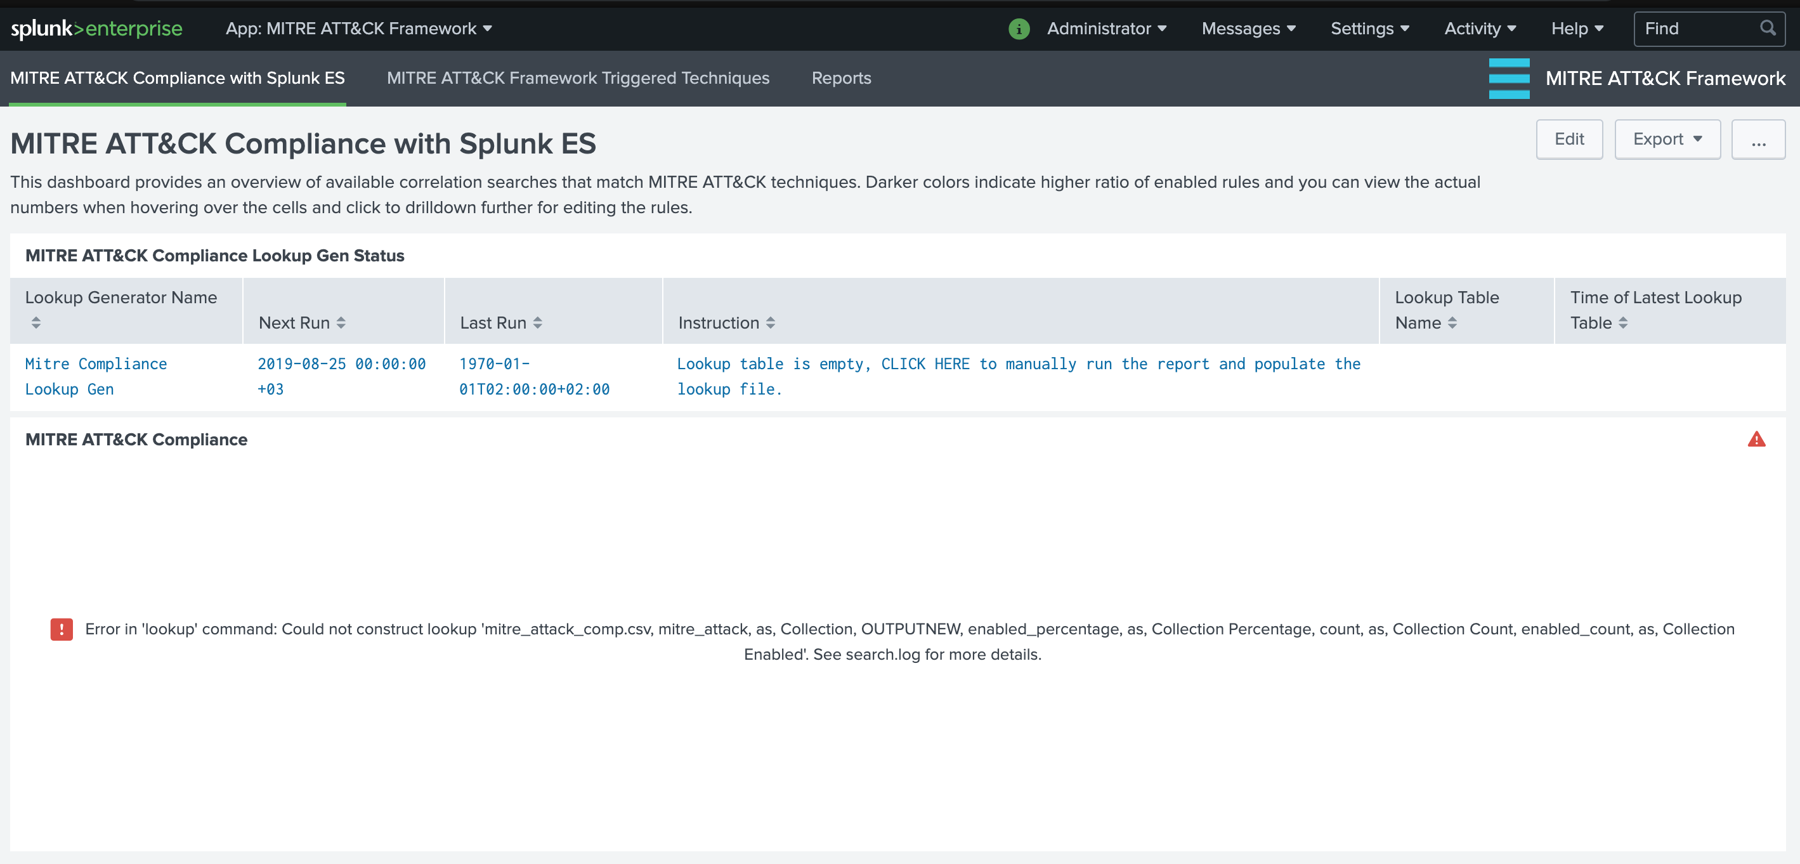Click the green info icon near Administrator
This screenshot has height=864, width=1800.
pyautogui.click(x=1019, y=29)
